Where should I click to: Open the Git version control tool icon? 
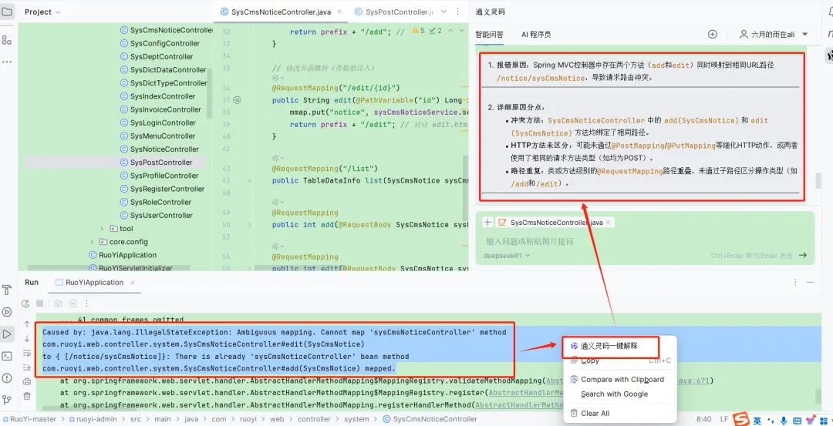tap(7, 400)
